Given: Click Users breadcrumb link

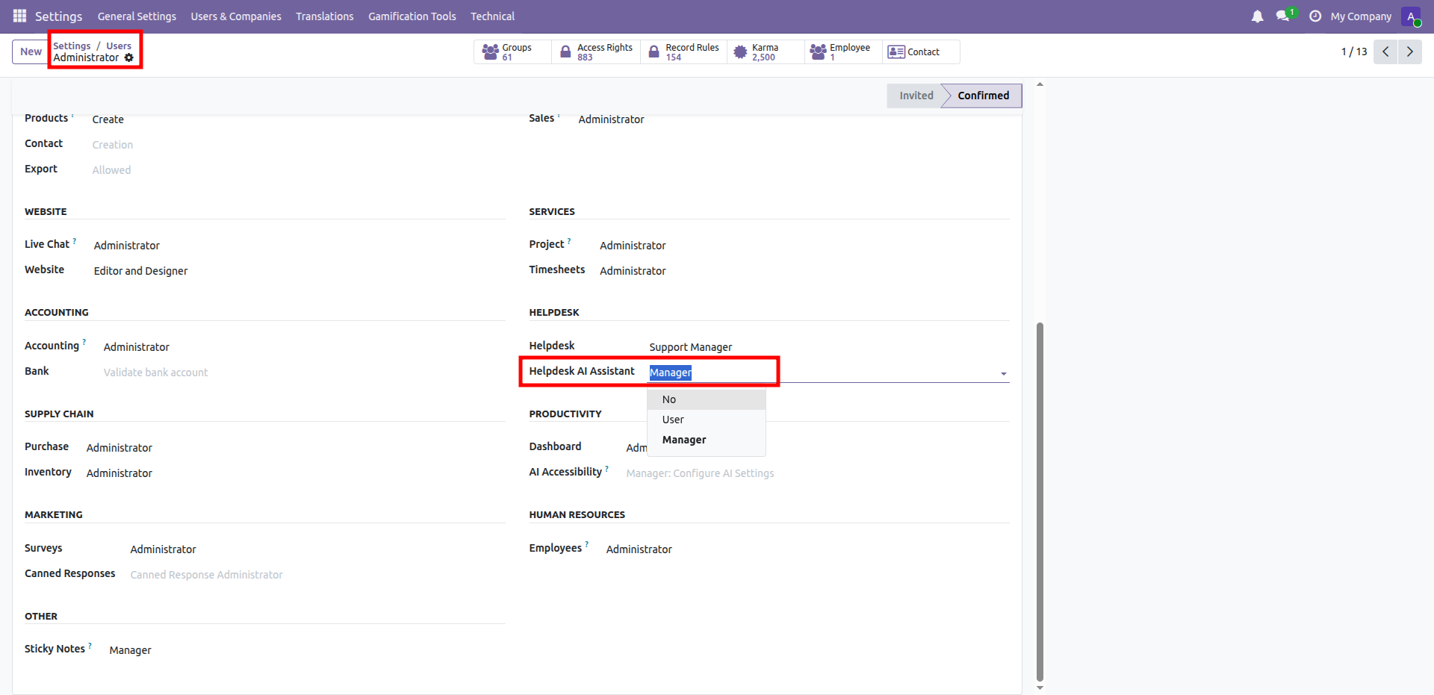Looking at the screenshot, I should [x=119, y=46].
